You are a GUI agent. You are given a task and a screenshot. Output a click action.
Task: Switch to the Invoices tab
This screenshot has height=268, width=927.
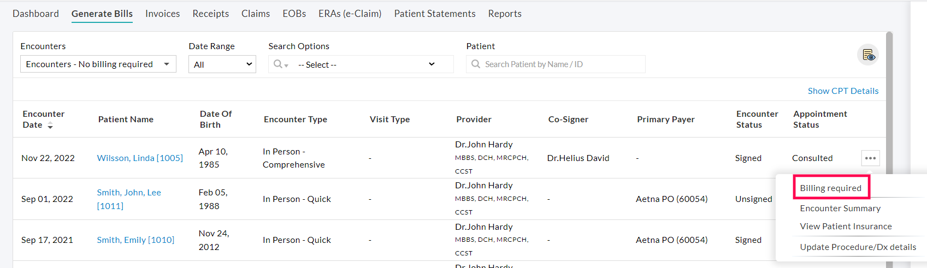click(162, 14)
